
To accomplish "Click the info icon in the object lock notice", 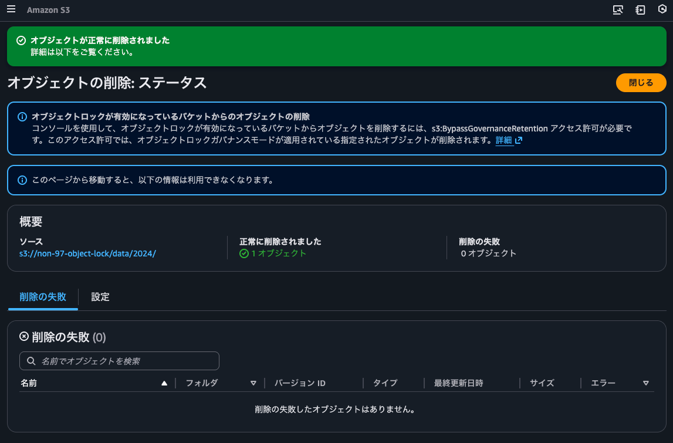I will pos(22,116).
